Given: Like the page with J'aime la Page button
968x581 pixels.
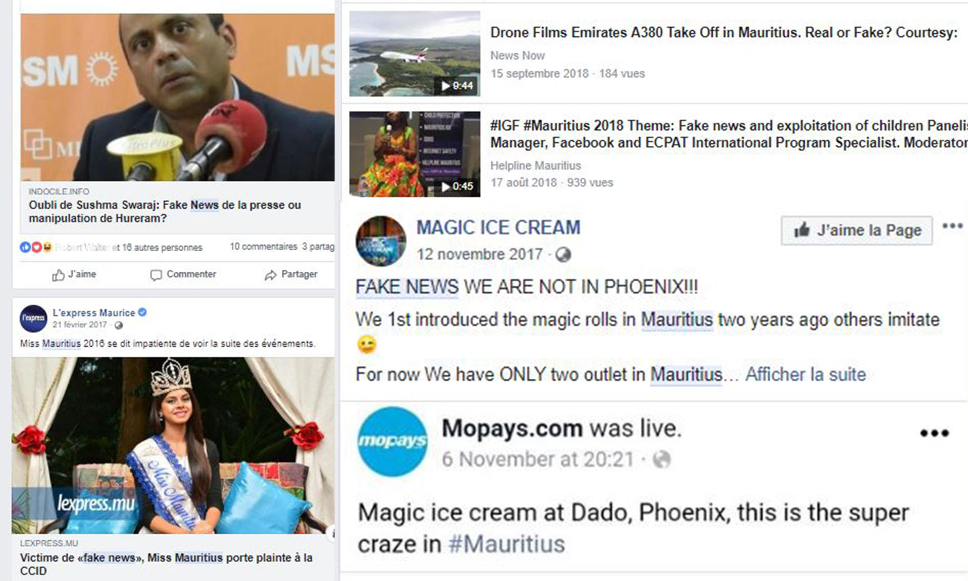Looking at the screenshot, I should [x=857, y=230].
